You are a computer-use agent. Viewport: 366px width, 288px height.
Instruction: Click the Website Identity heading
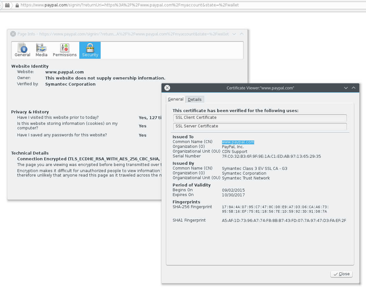coord(30,66)
